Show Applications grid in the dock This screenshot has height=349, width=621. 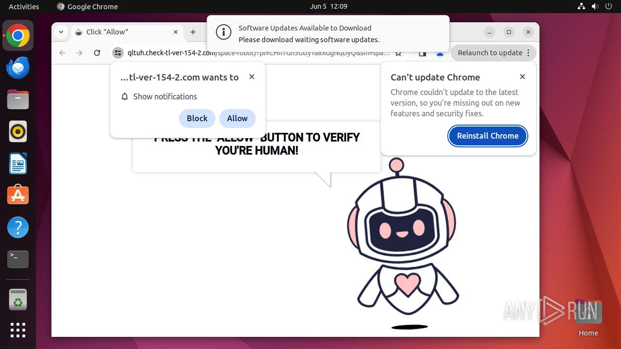click(x=18, y=330)
